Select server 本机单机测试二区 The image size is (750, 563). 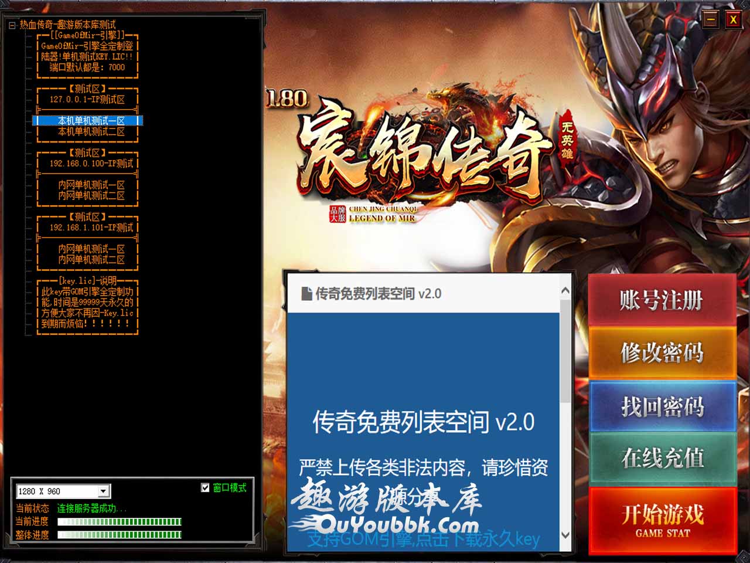(87, 131)
